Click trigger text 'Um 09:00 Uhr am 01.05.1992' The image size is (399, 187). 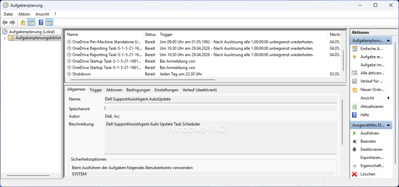tap(185, 42)
